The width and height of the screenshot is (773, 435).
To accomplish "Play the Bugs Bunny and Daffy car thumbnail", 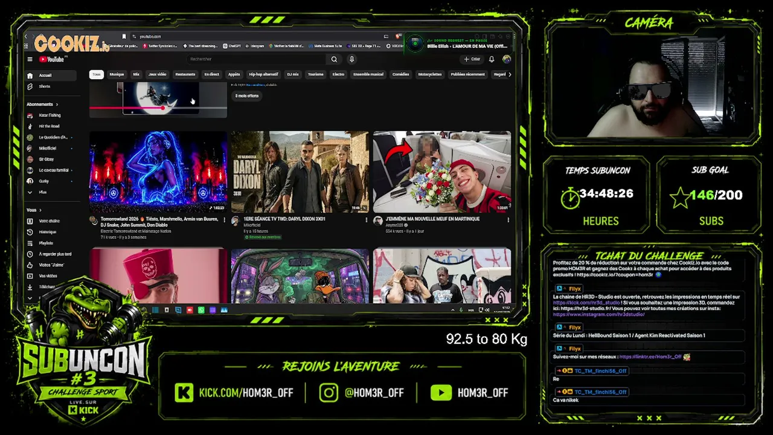I will click(300, 275).
